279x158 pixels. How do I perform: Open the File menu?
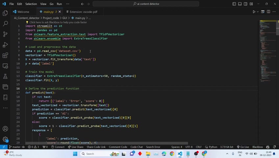[12, 4]
